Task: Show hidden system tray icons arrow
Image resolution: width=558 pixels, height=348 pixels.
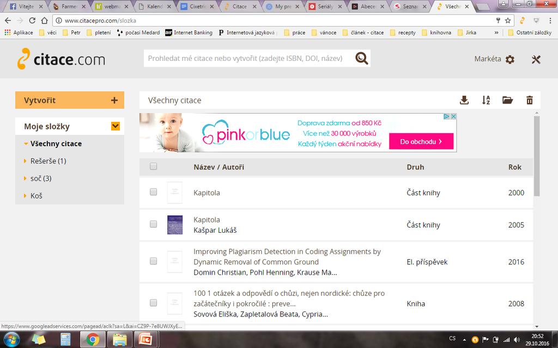Action: pyautogui.click(x=464, y=339)
